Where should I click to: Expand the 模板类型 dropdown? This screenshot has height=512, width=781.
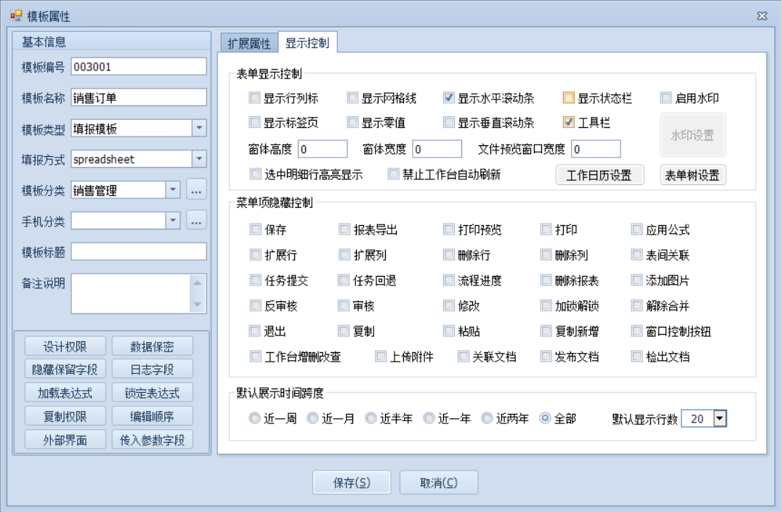pyautogui.click(x=199, y=129)
